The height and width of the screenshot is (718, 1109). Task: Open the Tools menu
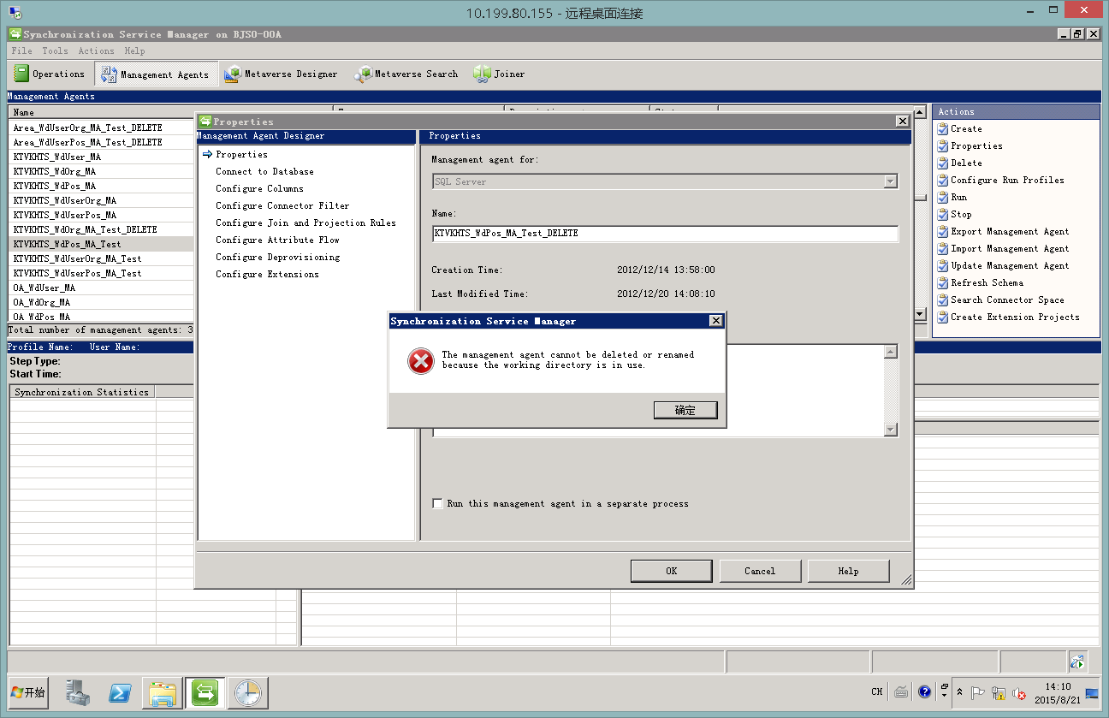pyautogui.click(x=55, y=51)
